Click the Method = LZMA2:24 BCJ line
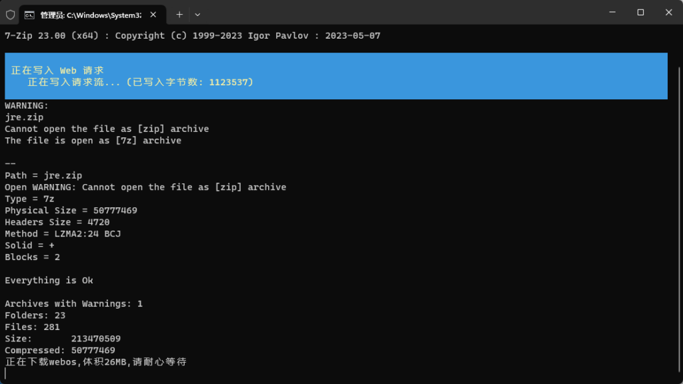 coord(63,233)
